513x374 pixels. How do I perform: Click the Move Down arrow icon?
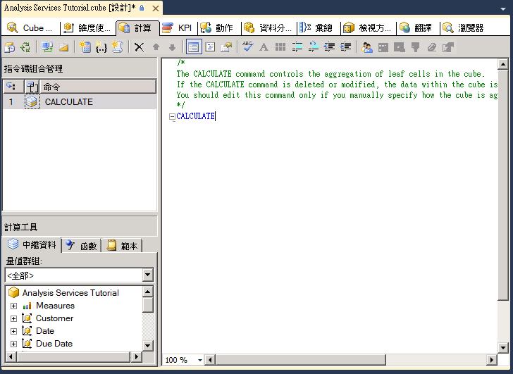tap(172, 47)
